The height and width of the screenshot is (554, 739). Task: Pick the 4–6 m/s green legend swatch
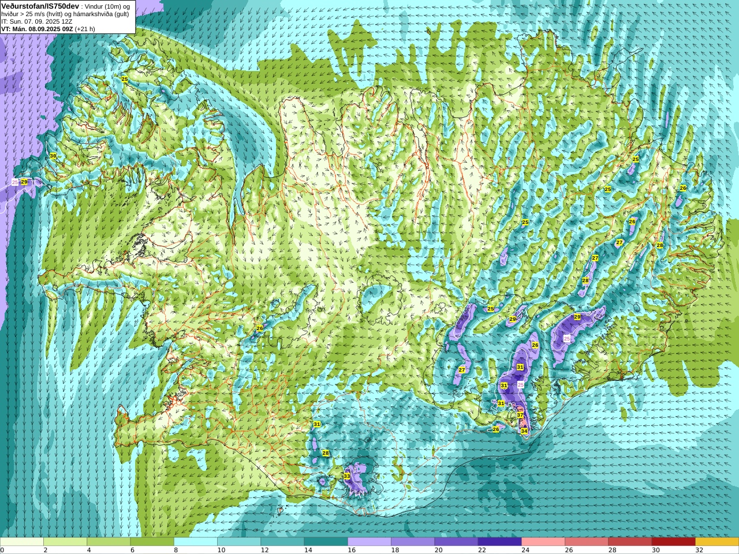(109, 542)
